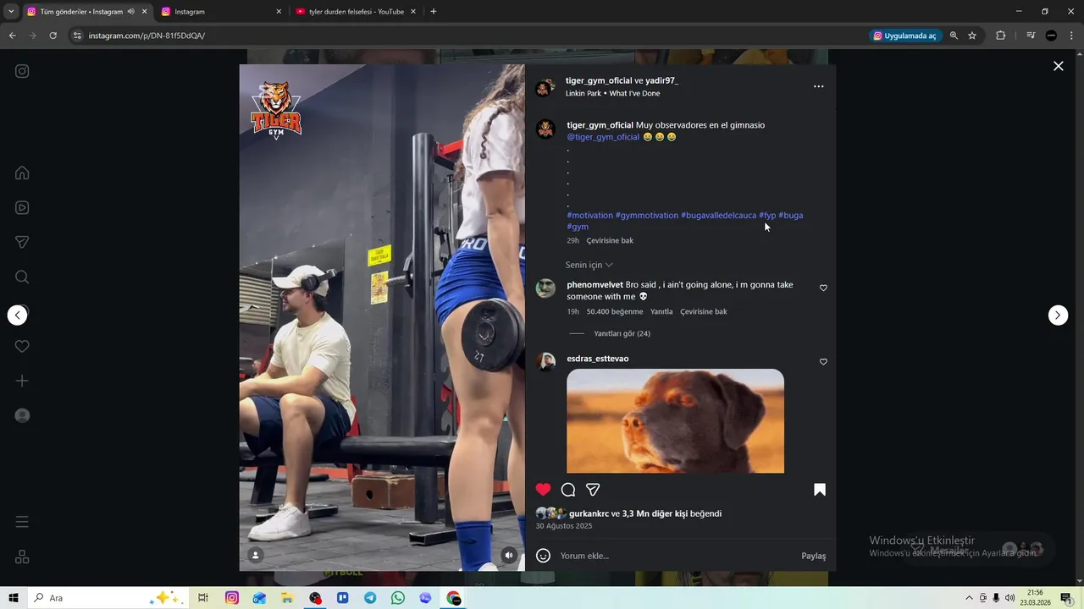The image size is (1084, 609).
Task: Open 'Linkin Park • What I've Done' audio
Action: [x=612, y=93]
